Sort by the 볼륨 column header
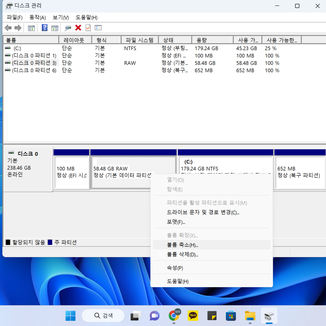 31,40
